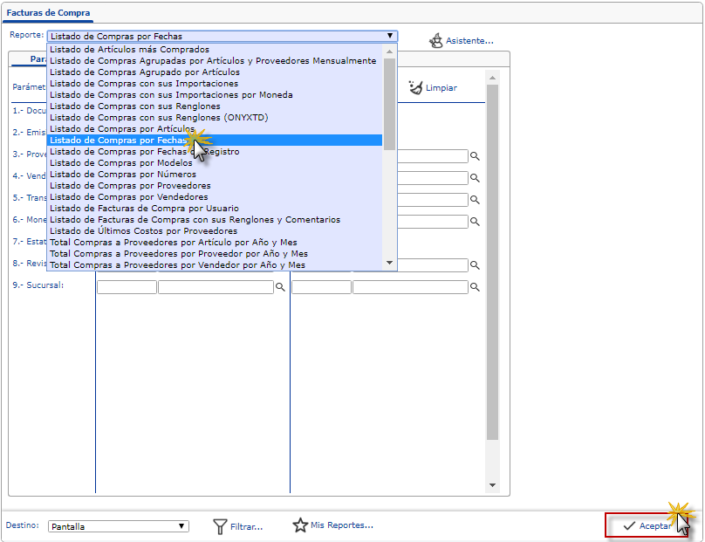Click the search magnifier on the Revisión row
The height and width of the screenshot is (542, 705).
tap(475, 265)
